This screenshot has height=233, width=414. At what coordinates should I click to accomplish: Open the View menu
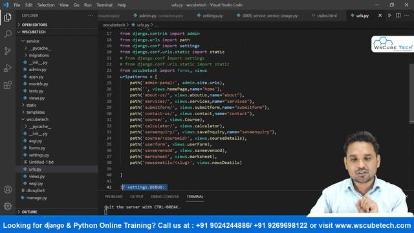click(64, 5)
